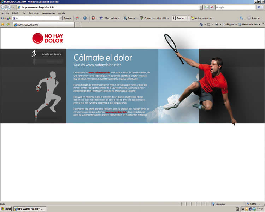The width and height of the screenshot is (265, 212).
Task: Click the taskbar clock showing 17:35
Action: (260, 209)
